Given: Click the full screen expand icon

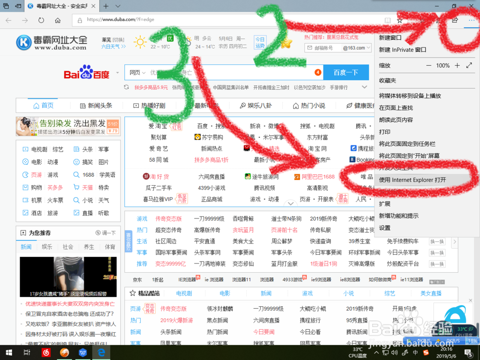Looking at the screenshot, I should 469,65.
